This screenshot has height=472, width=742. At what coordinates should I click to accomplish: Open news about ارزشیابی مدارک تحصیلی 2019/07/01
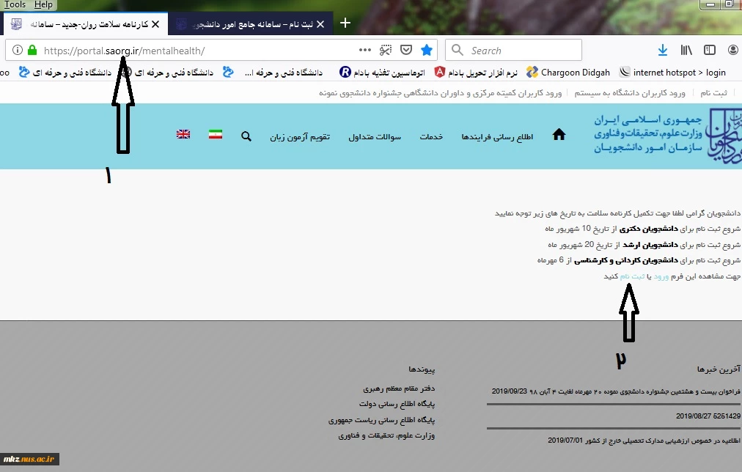(x=644, y=440)
